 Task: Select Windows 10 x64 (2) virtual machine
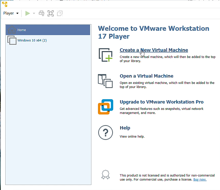tap(48, 40)
